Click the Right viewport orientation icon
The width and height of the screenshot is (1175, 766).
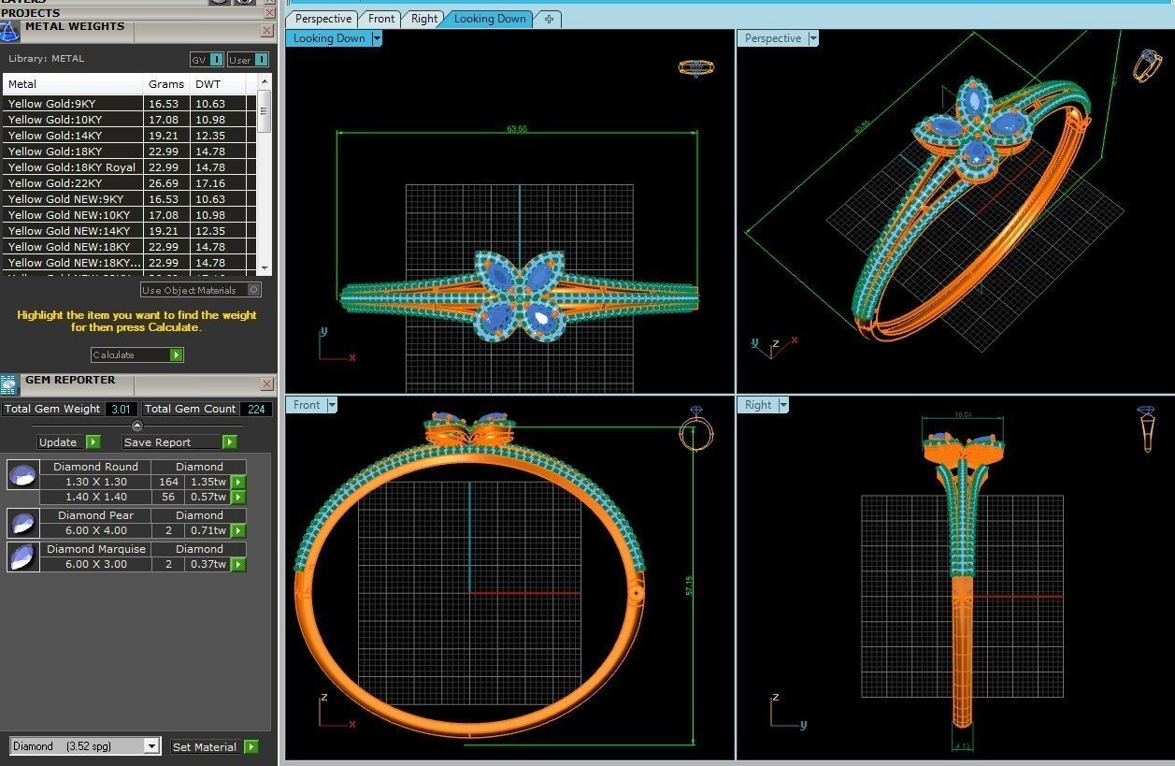pos(1147,429)
